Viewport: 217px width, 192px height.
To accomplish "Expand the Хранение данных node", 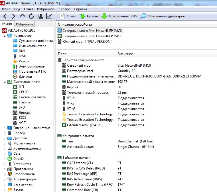I will point(5,149).
